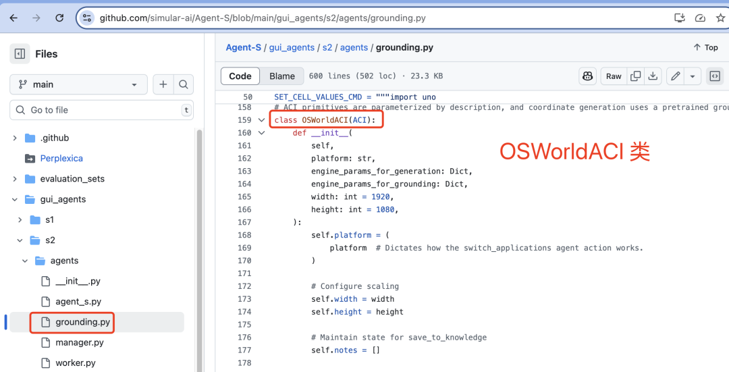Add a file with the plus button

coord(163,84)
